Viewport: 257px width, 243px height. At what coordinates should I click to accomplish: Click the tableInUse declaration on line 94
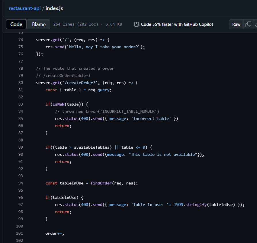pyautogui.click(x=72, y=183)
